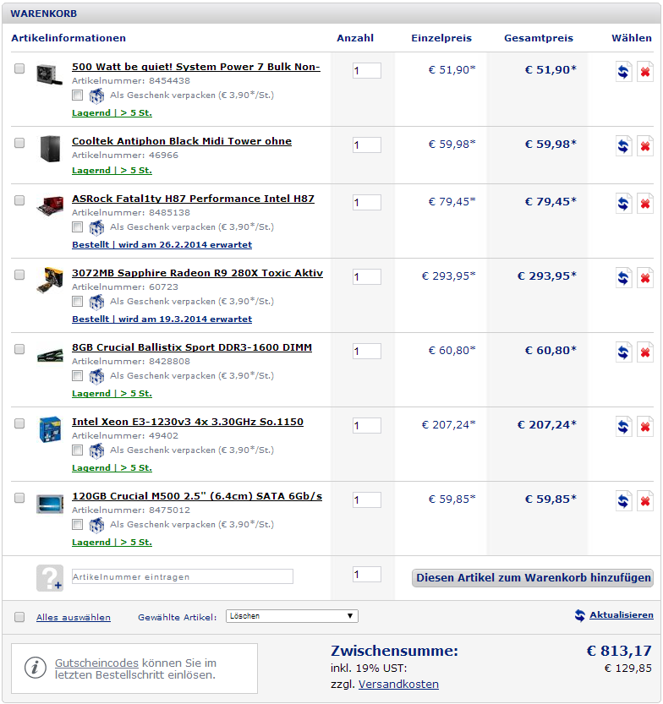Screen dimensions: 663x704
Task: Select the Intel Xeon E3-1230v3 row checkbox
Action: (19, 423)
